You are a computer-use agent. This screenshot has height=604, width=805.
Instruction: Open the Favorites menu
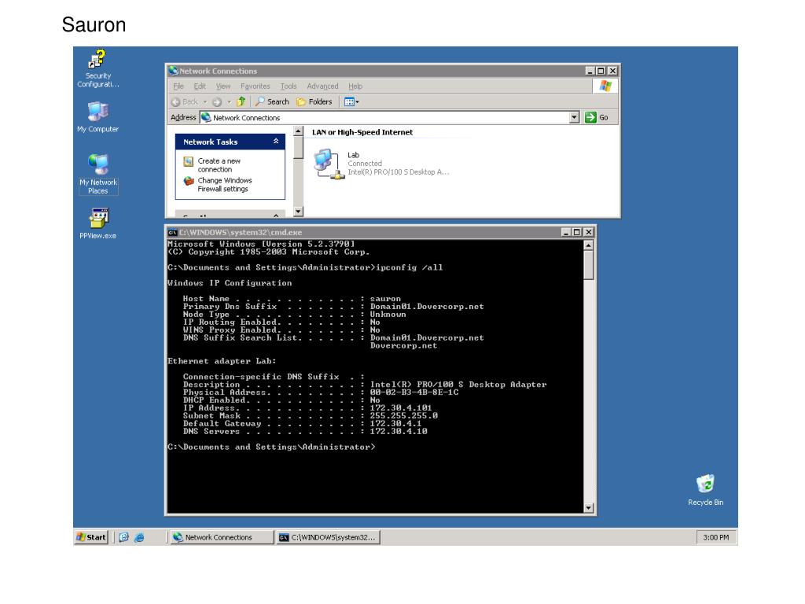coord(255,87)
